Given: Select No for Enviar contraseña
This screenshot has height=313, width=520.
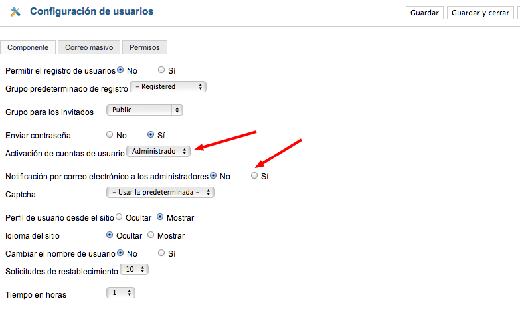Looking at the screenshot, I should point(110,134).
